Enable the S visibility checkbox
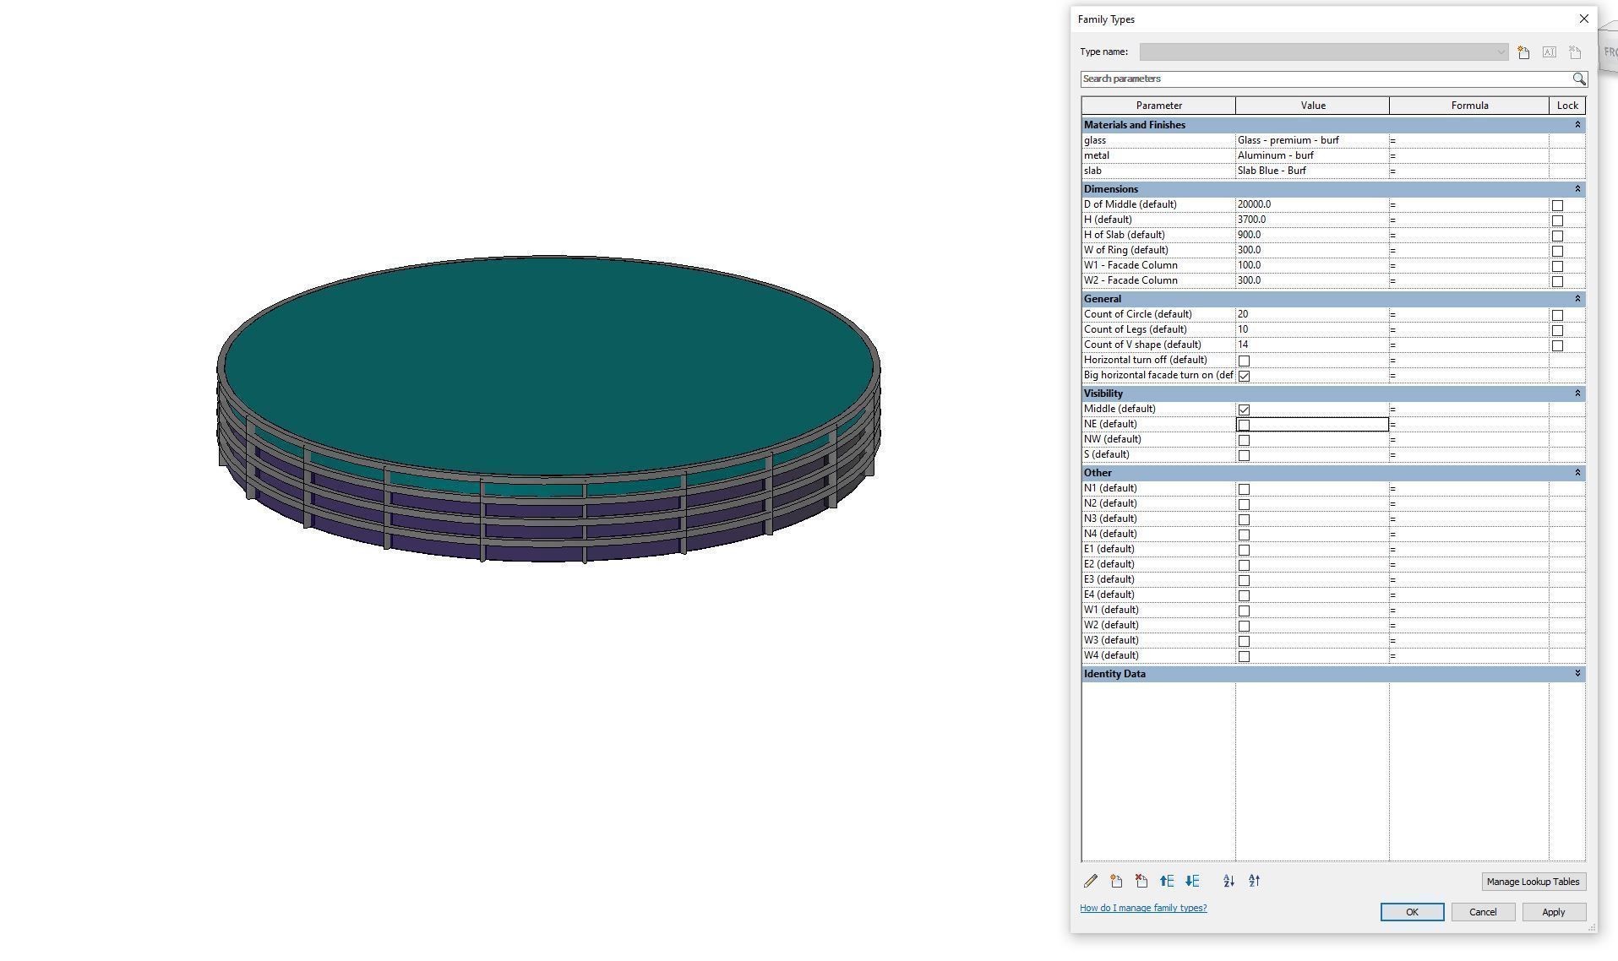This screenshot has width=1618, height=961. [1244, 455]
